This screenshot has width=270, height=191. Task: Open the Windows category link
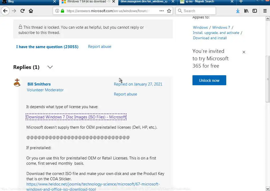click(200, 27)
